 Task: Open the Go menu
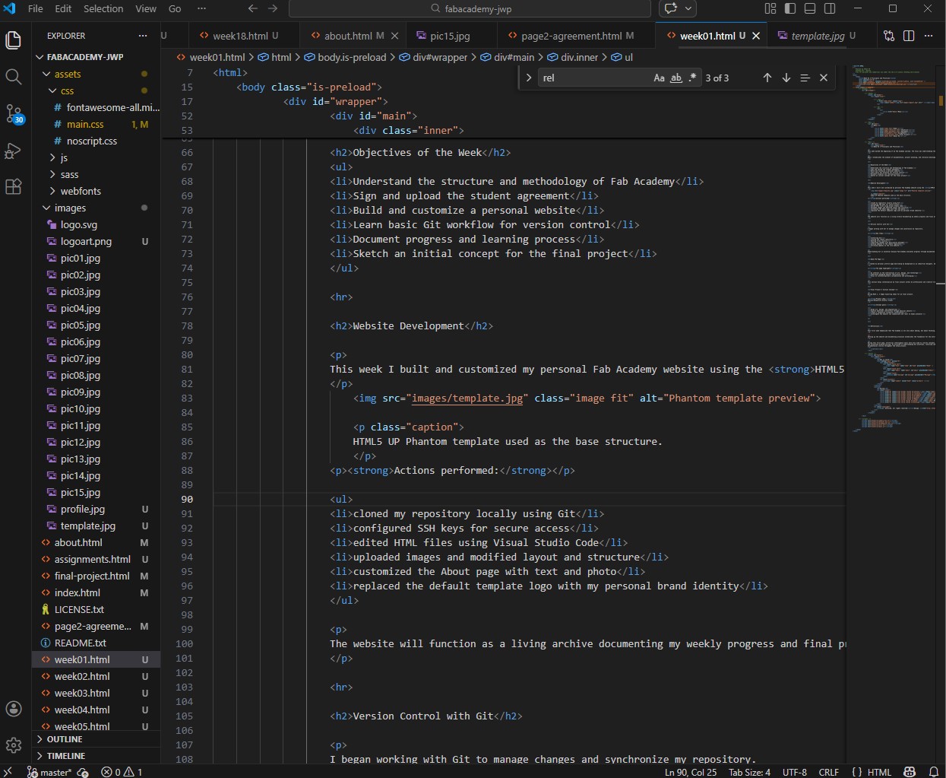(x=175, y=8)
